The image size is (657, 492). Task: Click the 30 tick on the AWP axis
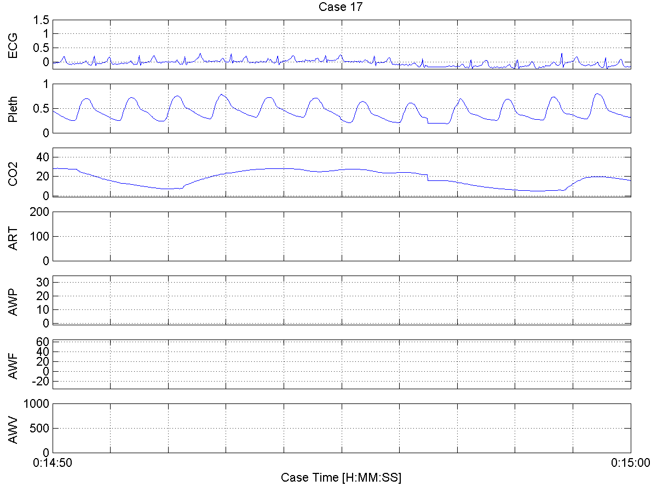pos(43,282)
